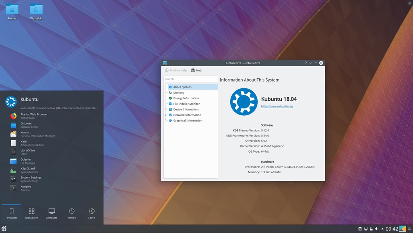Open LibreOffice from the launcher
The image size is (413, 233).
tap(27, 152)
